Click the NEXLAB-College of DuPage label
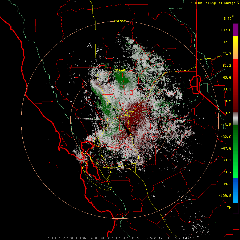240x240 pixels. 214,3
